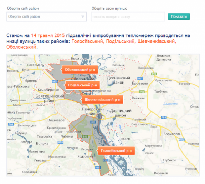
Task: Click the 'Показати' button
Action: coord(179,16)
